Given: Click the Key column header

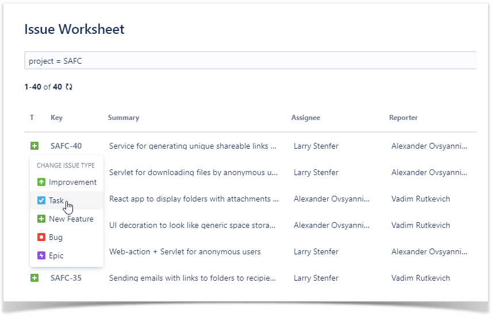Looking at the screenshot, I should click(x=56, y=118).
